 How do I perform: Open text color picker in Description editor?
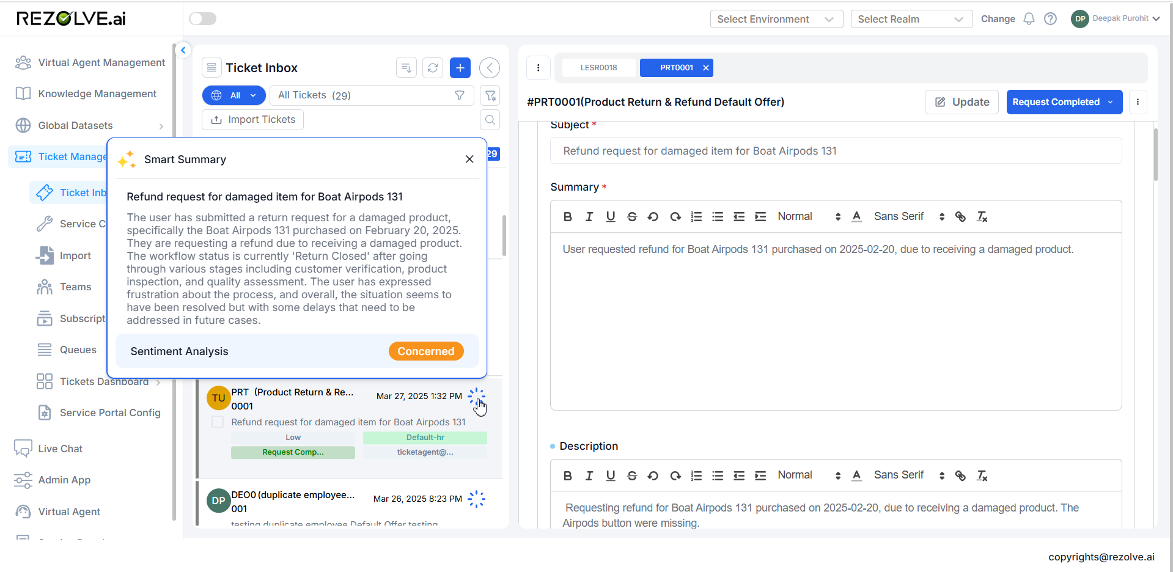[856, 476]
